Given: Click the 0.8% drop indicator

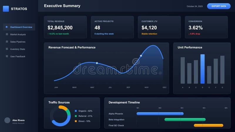Looking at the screenshot, I should pos(194,34).
